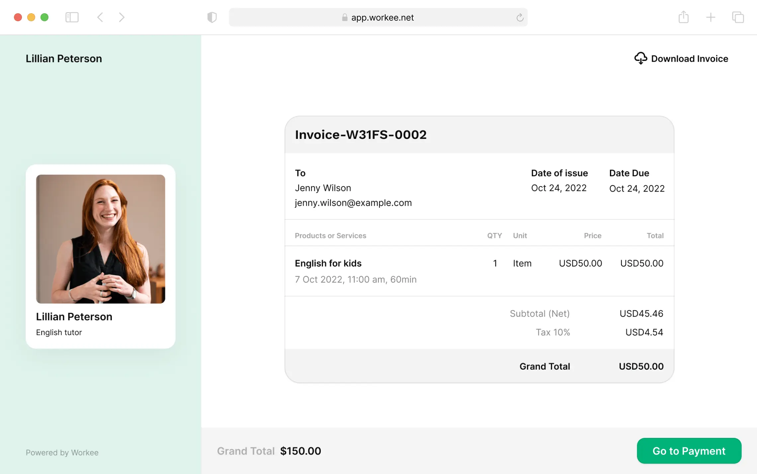Click the shield/privacy icon in browser bar
Image resolution: width=757 pixels, height=474 pixels.
click(x=212, y=17)
